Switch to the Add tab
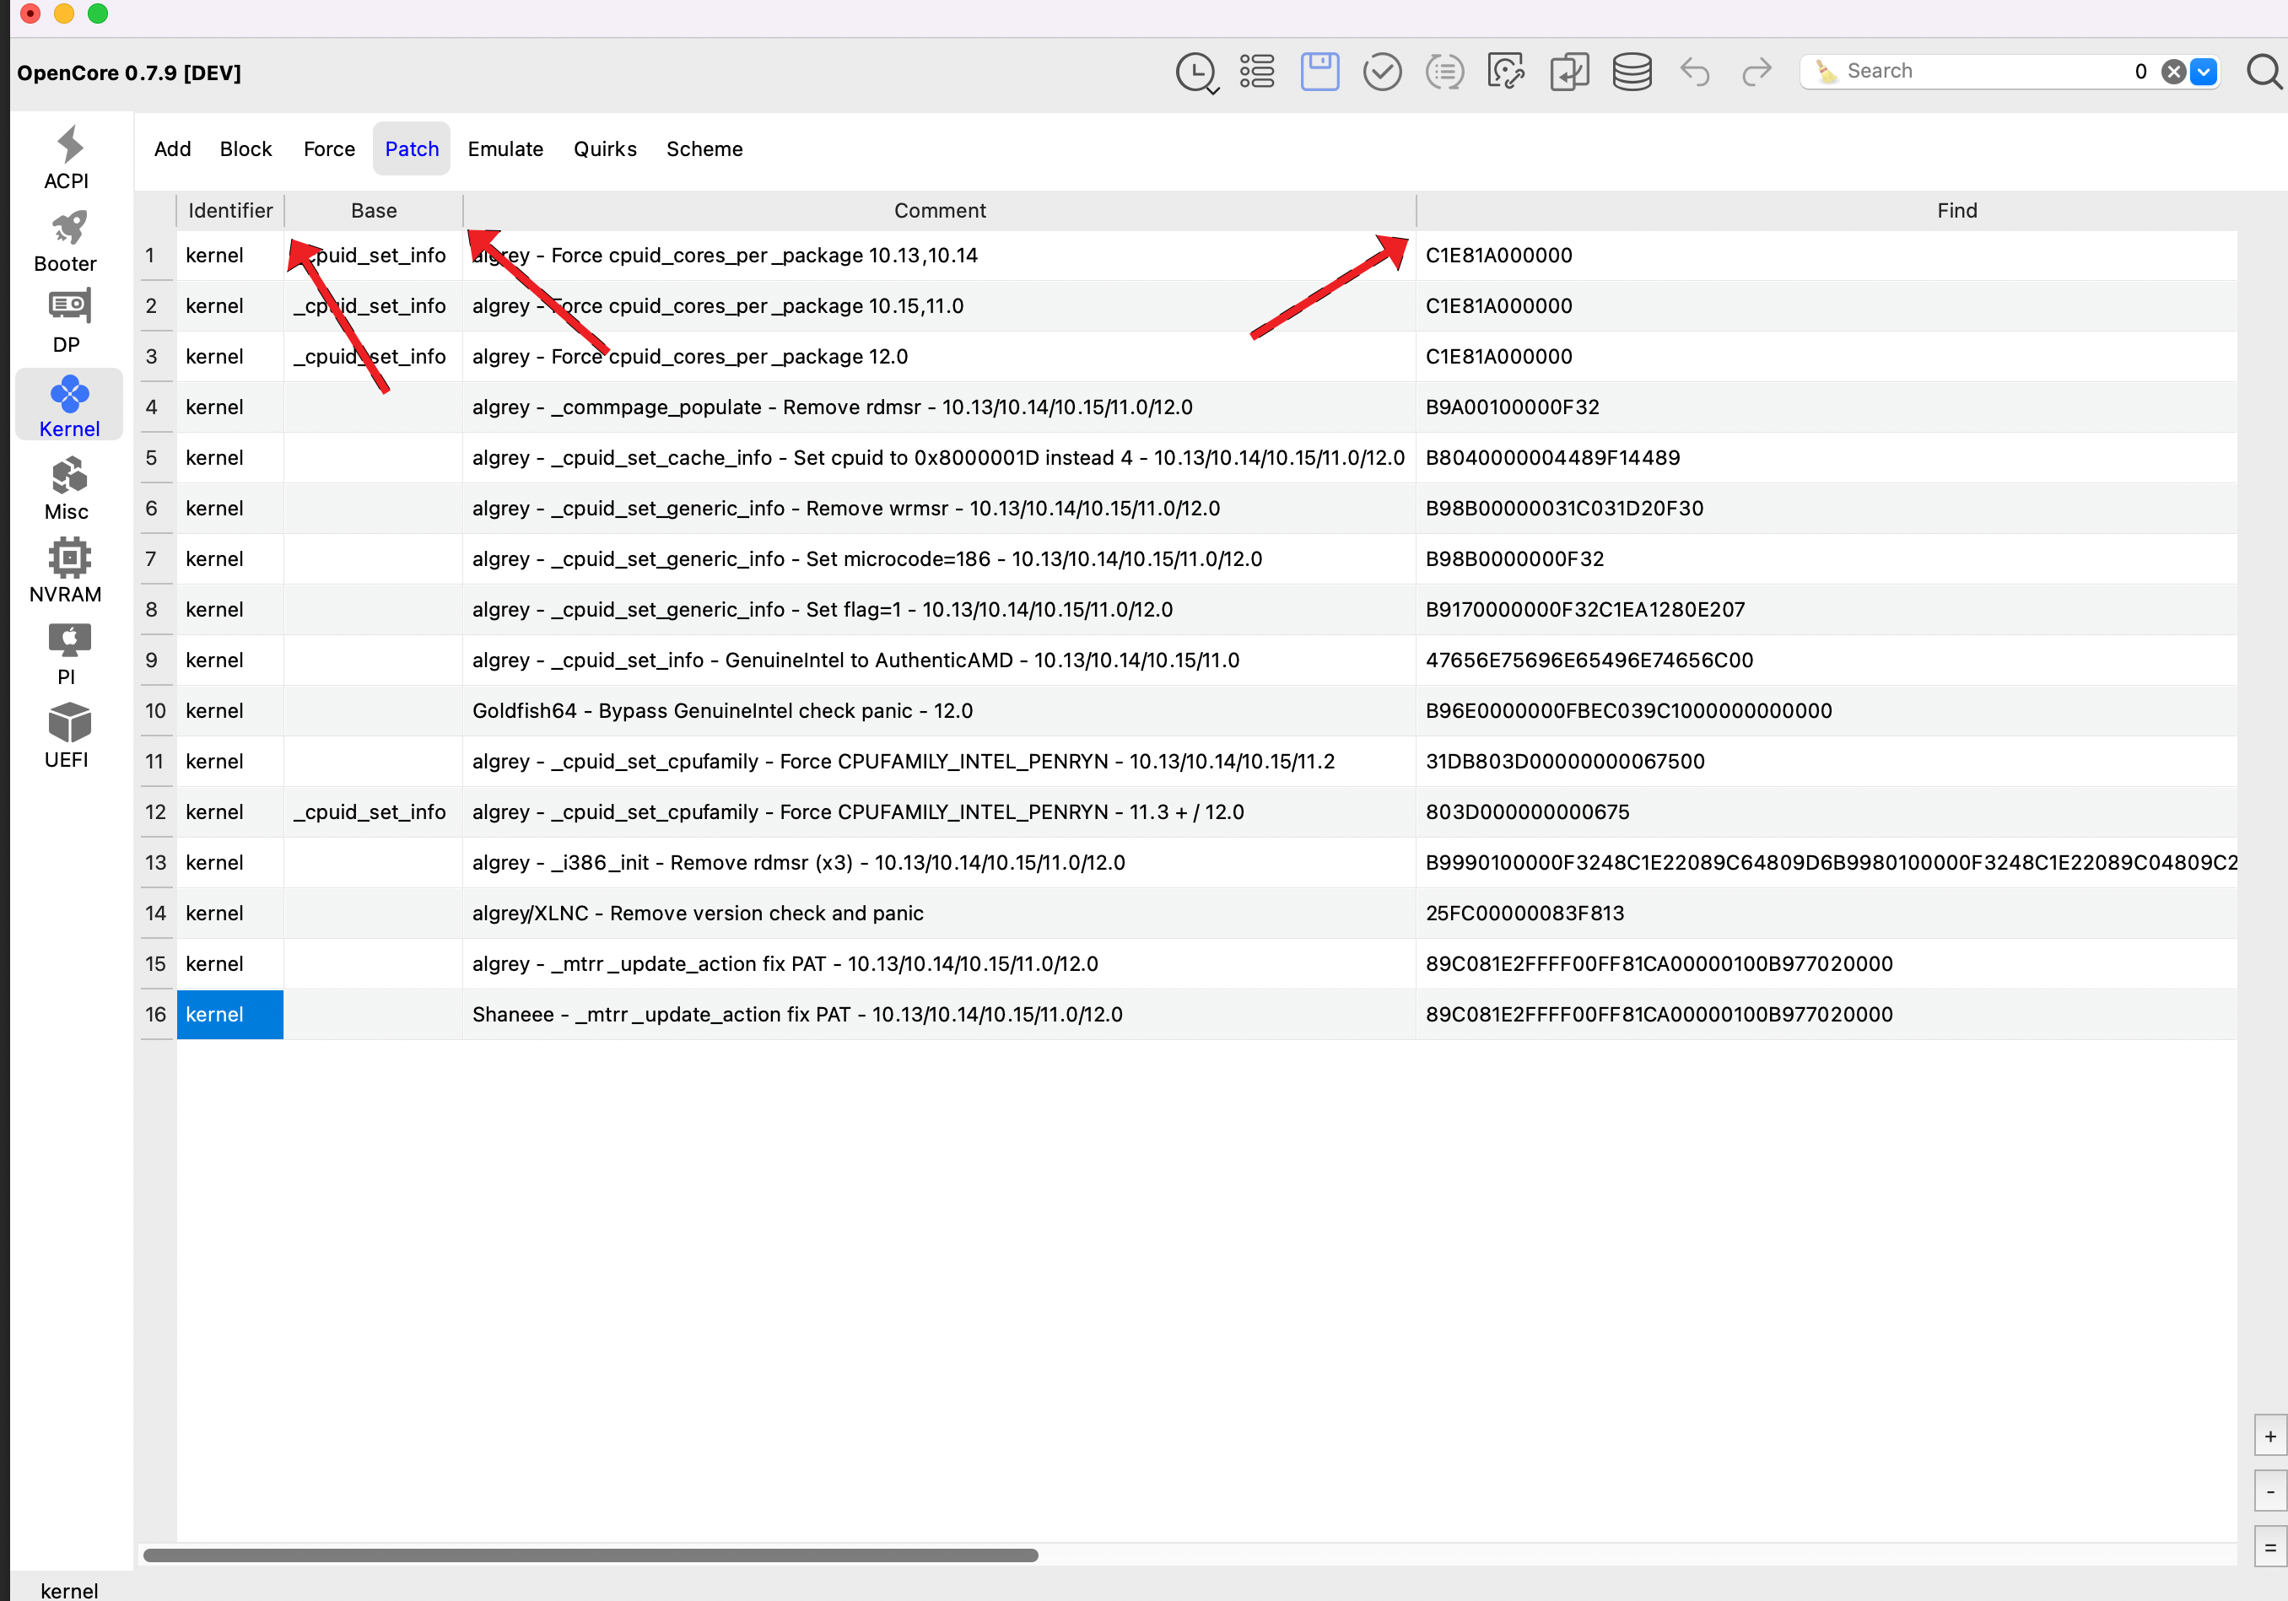This screenshot has height=1601, width=2288. (172, 148)
